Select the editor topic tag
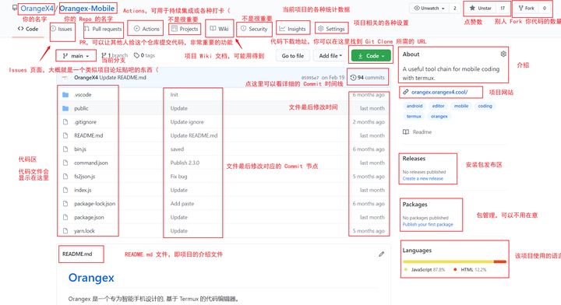Image resolution: width=561 pixels, height=305 pixels. (438, 106)
